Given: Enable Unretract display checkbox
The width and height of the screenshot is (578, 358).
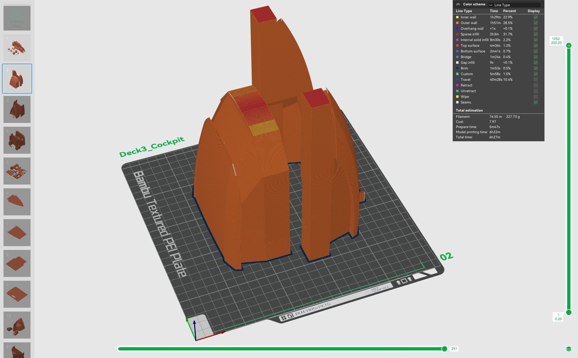Looking at the screenshot, I should tap(536, 91).
